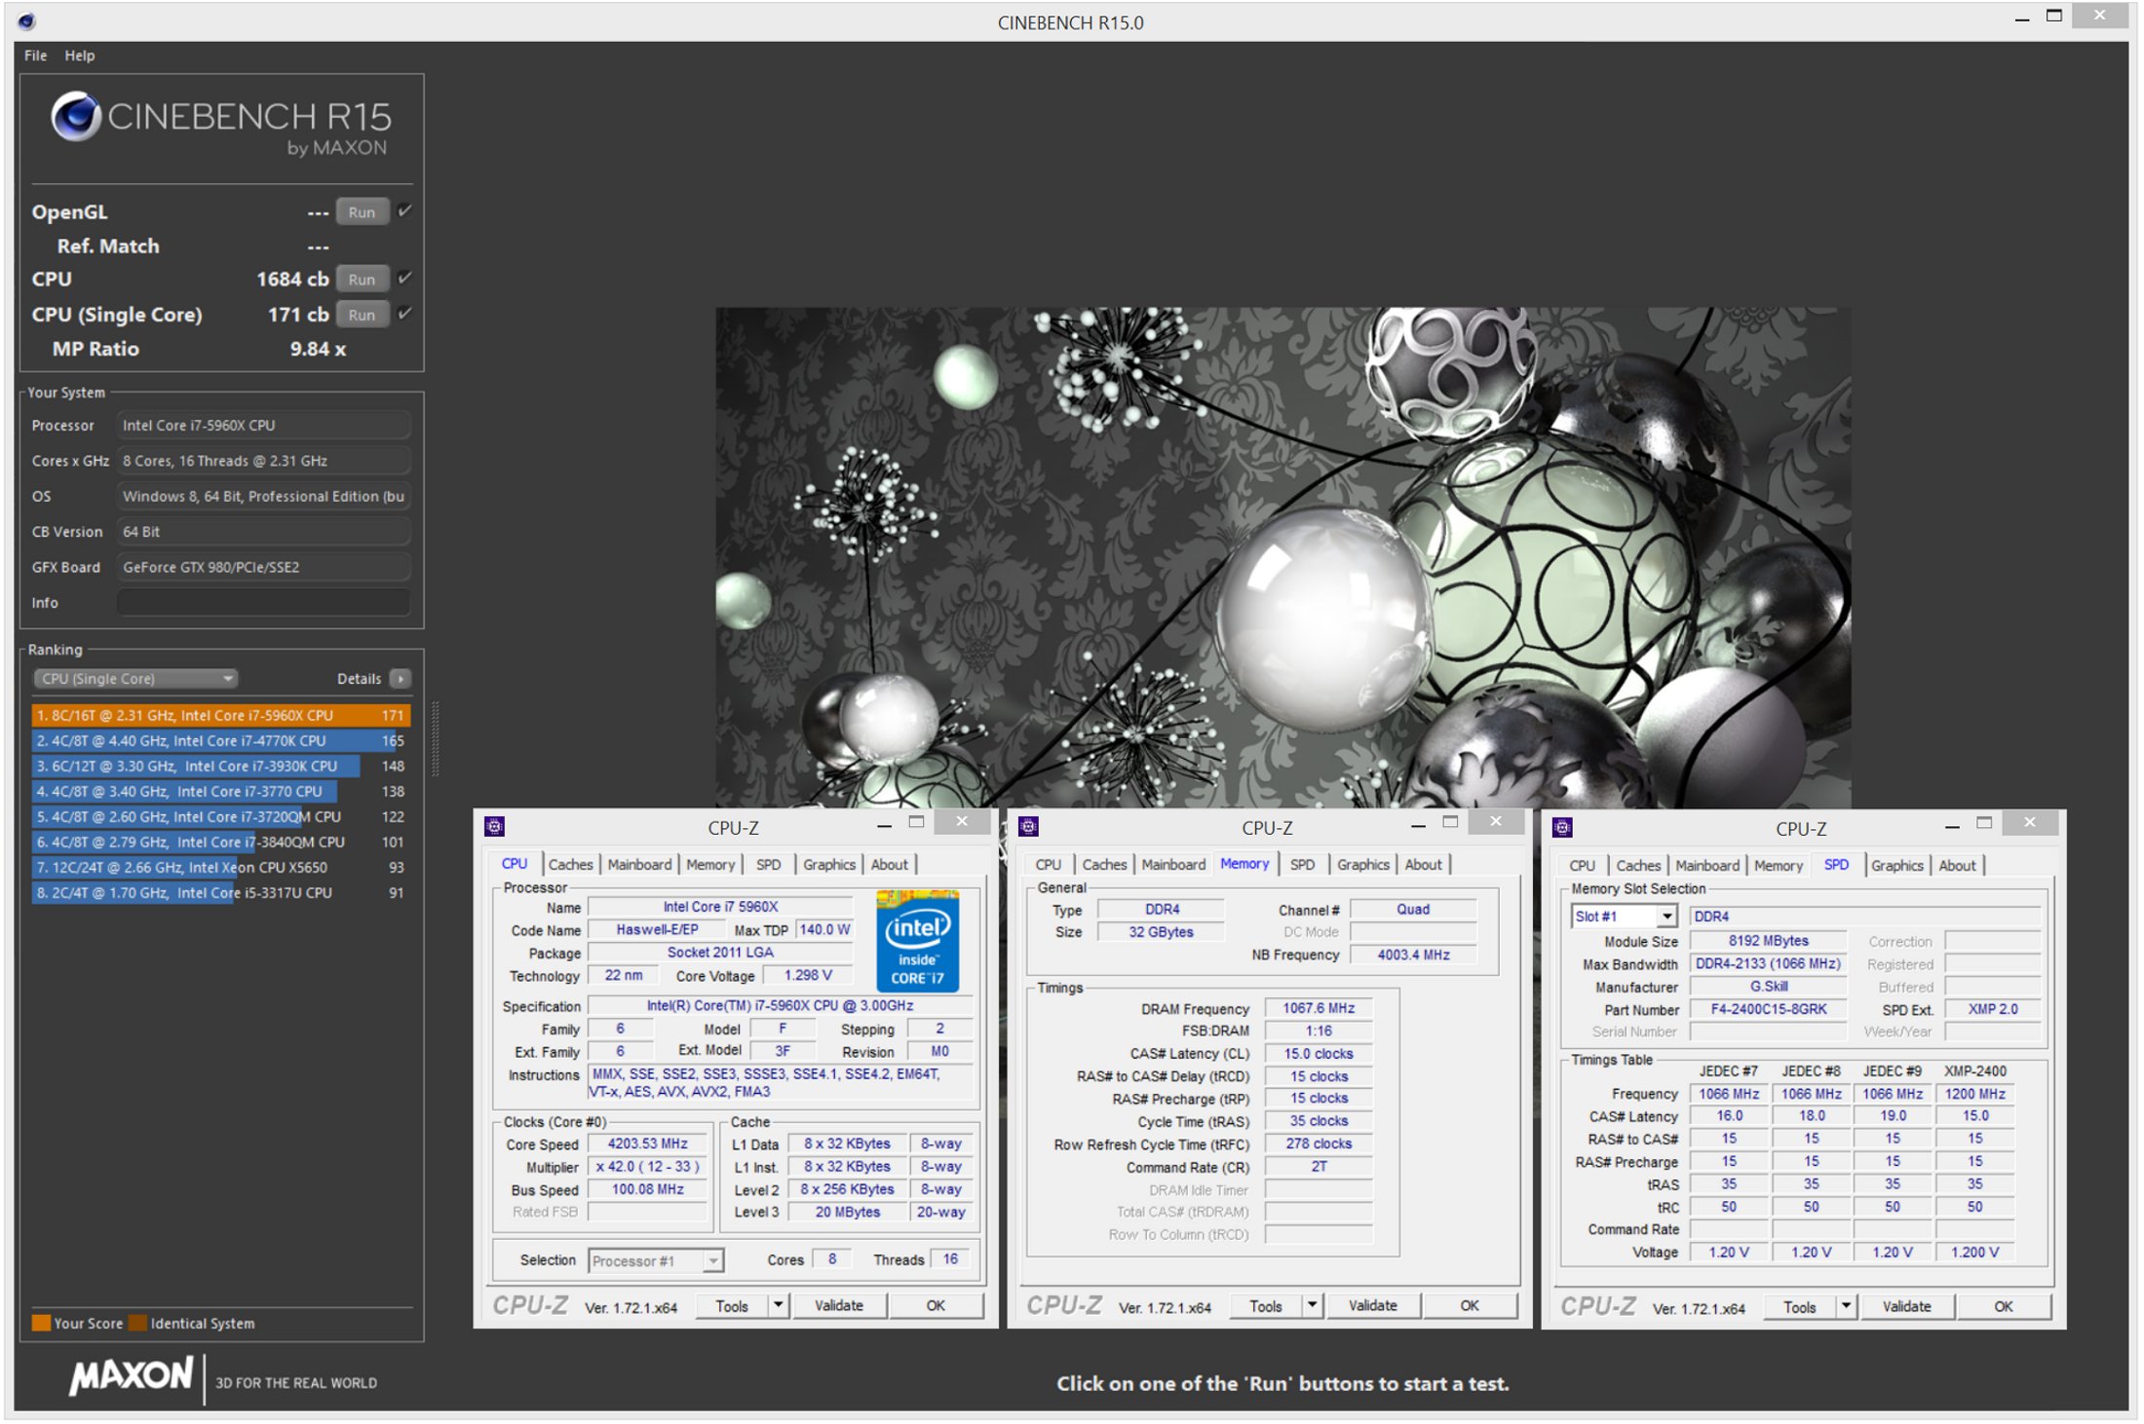
Task: Click Part Number F4-2400C15-8GRK
Action: point(1768,1009)
